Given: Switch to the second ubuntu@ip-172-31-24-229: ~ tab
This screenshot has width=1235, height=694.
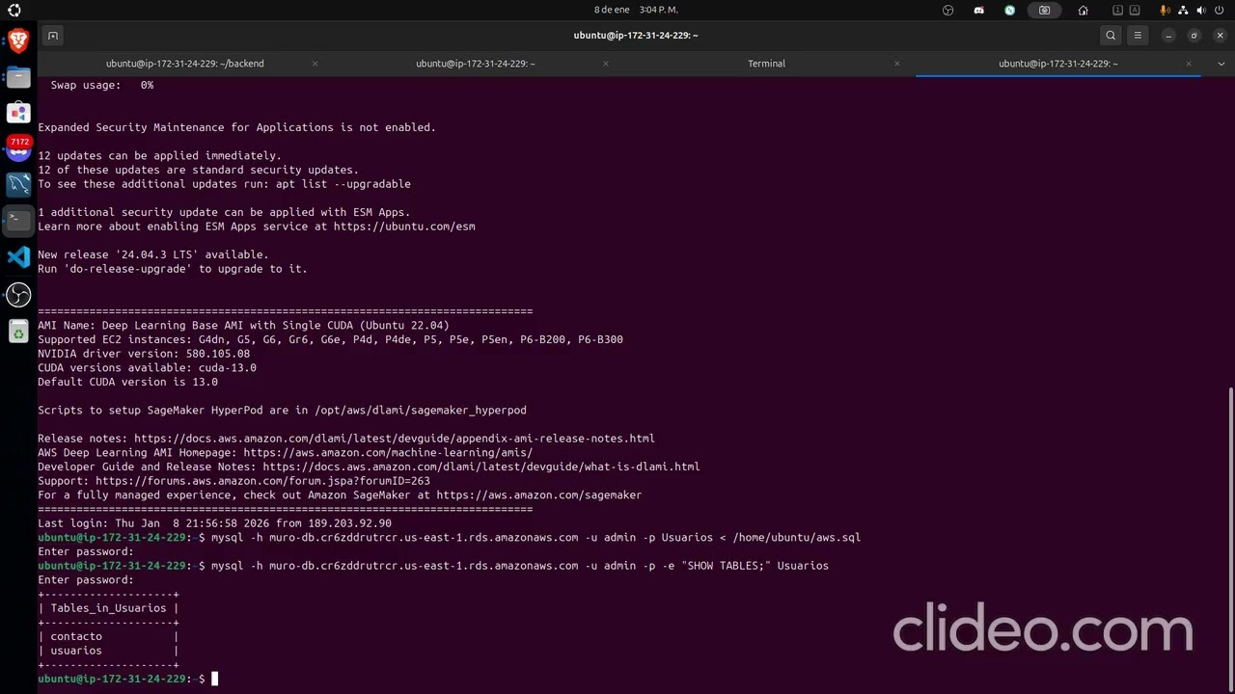Looking at the screenshot, I should (x=475, y=64).
